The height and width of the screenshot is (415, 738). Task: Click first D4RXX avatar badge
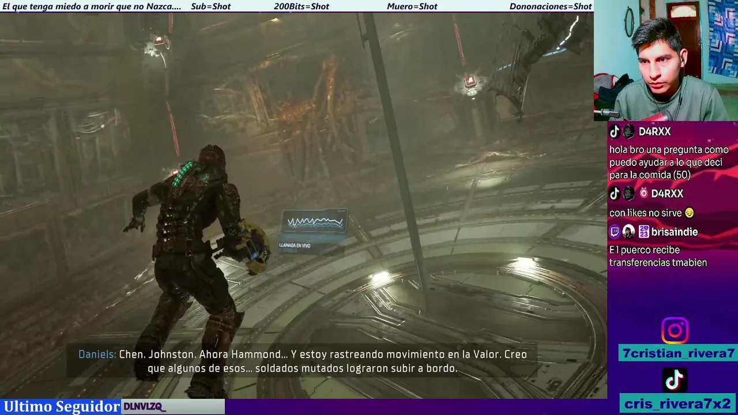point(629,131)
